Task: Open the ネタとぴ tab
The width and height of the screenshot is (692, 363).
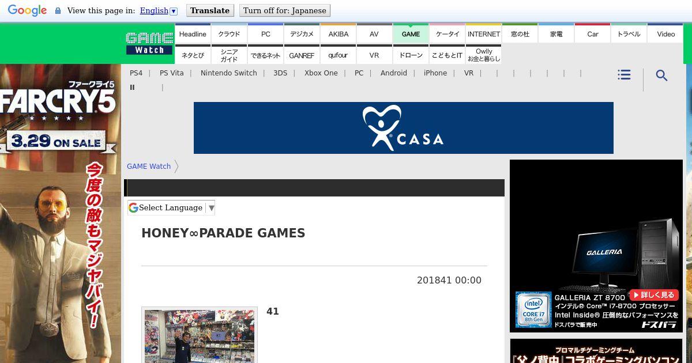Action: (x=193, y=55)
